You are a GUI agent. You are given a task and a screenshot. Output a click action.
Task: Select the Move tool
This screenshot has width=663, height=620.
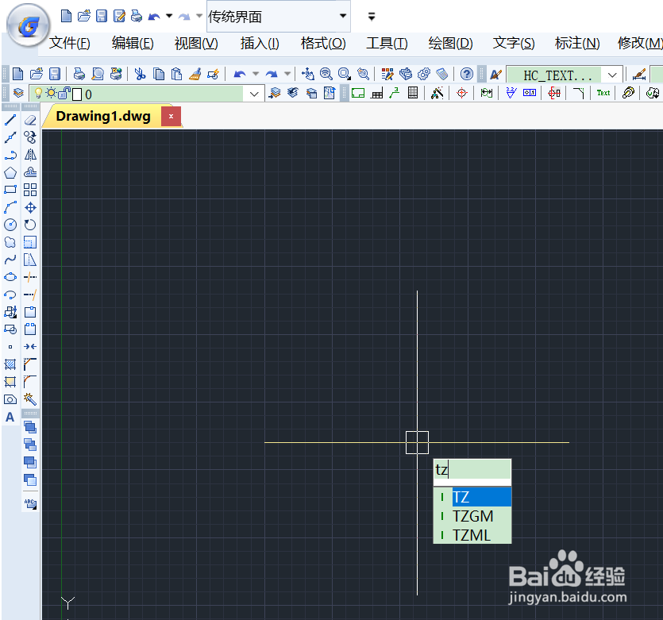click(29, 207)
